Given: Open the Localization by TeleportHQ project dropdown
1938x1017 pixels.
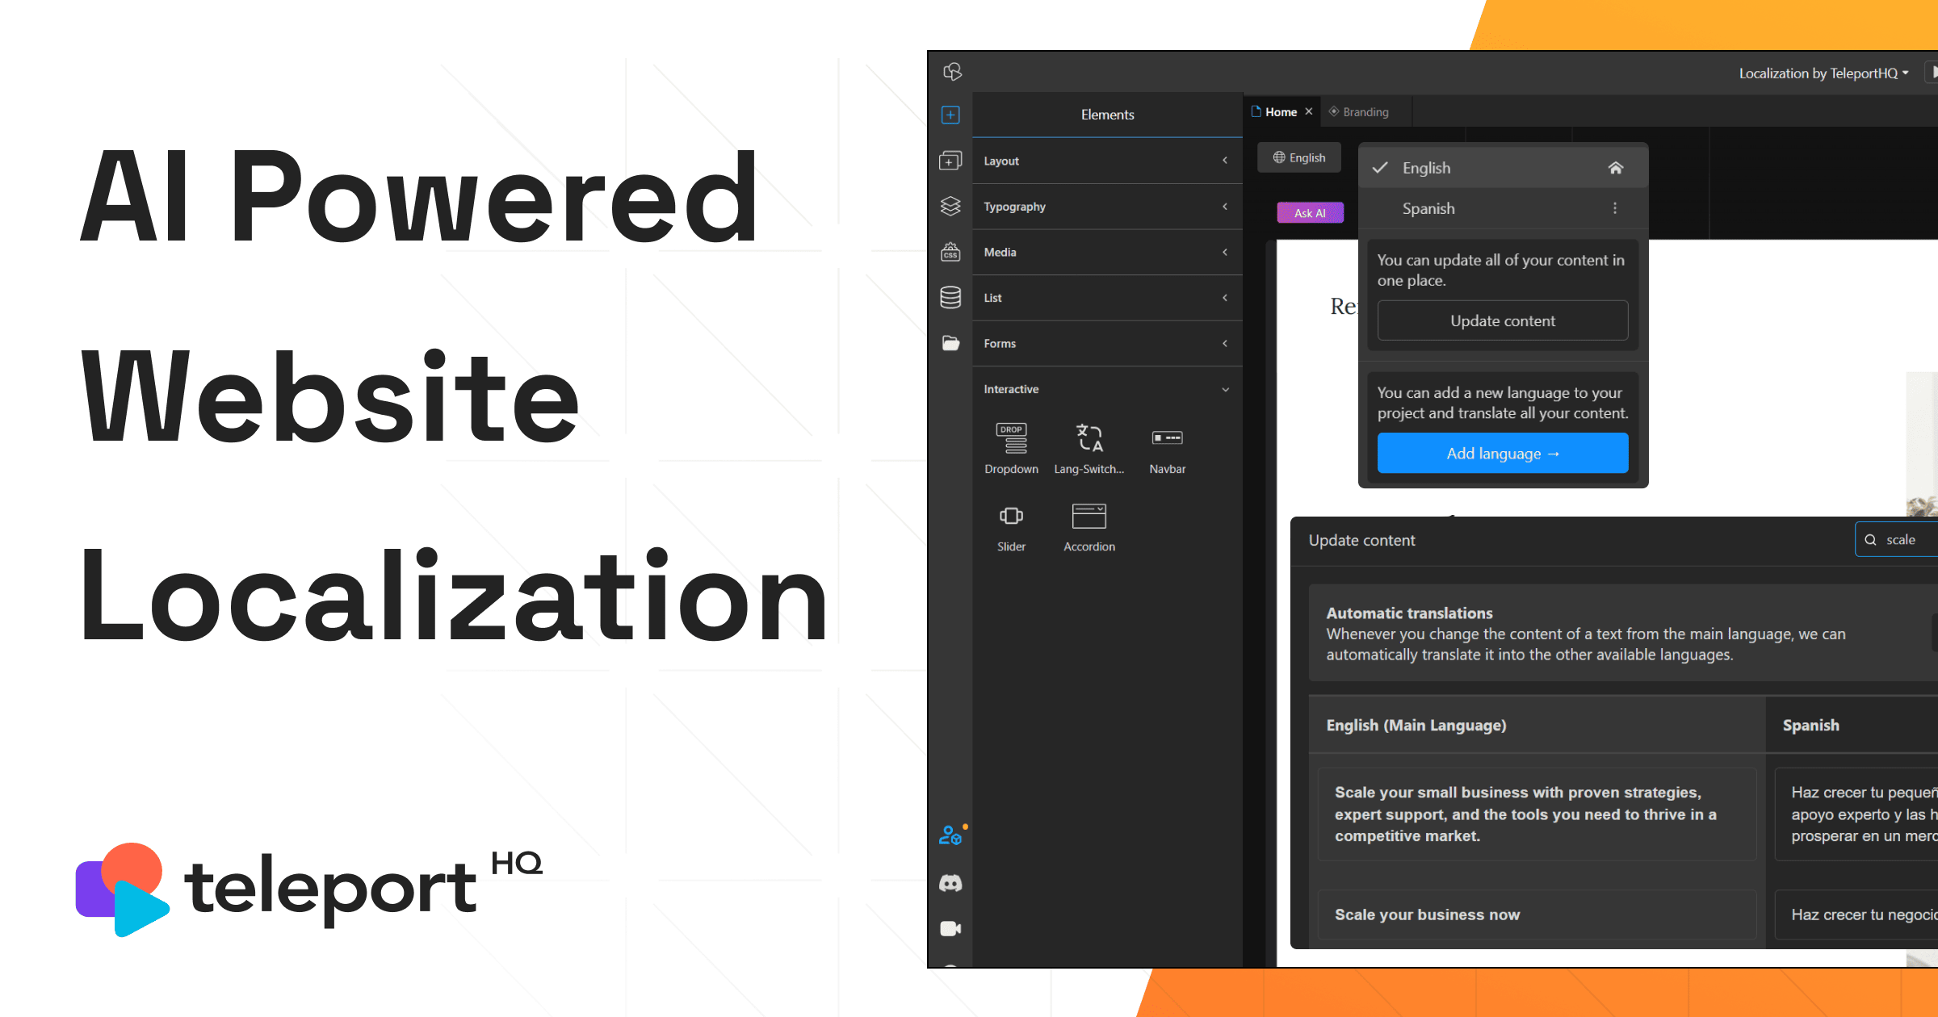Looking at the screenshot, I should pyautogui.click(x=1824, y=73).
